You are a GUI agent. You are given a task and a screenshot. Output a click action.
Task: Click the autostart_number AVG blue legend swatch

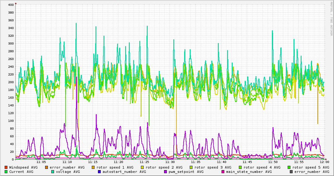tap(99, 172)
